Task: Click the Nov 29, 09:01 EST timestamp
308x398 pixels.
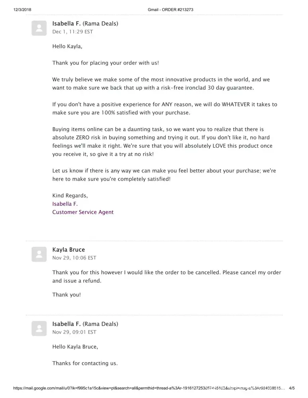Action: [x=74, y=332]
